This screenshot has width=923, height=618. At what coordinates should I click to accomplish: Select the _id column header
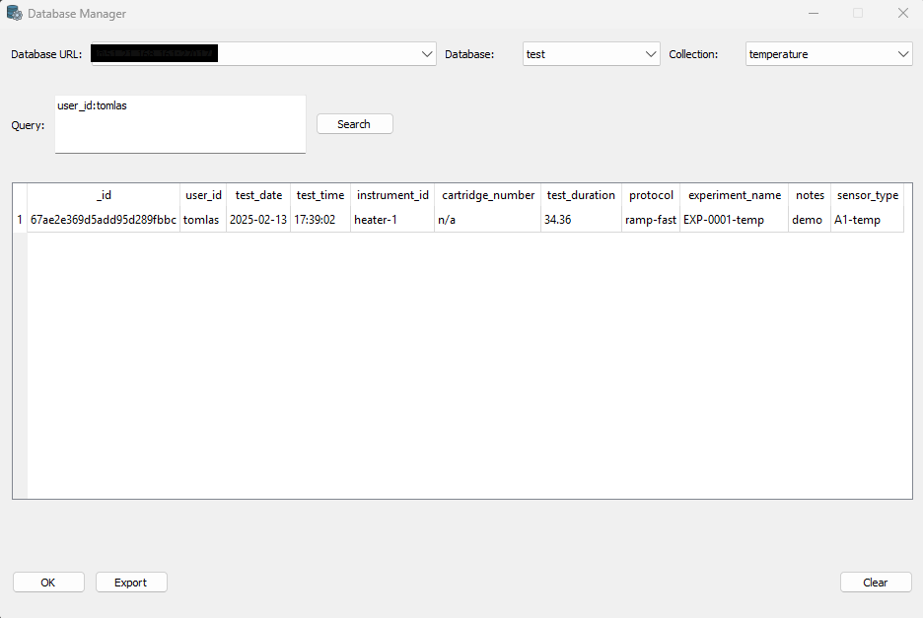click(x=104, y=195)
